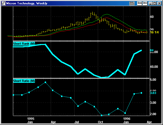This screenshot has width=163, height=125.
Task: Click the Jul month label on time axis
Action: pyautogui.click(x=77, y=122)
